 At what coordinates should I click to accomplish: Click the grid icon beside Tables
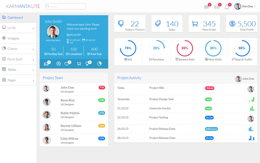tap(4, 69)
